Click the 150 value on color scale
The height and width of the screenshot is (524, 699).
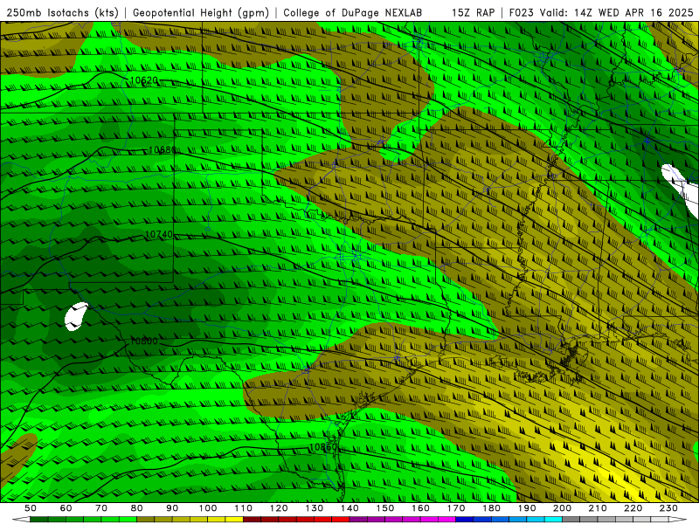click(x=385, y=508)
